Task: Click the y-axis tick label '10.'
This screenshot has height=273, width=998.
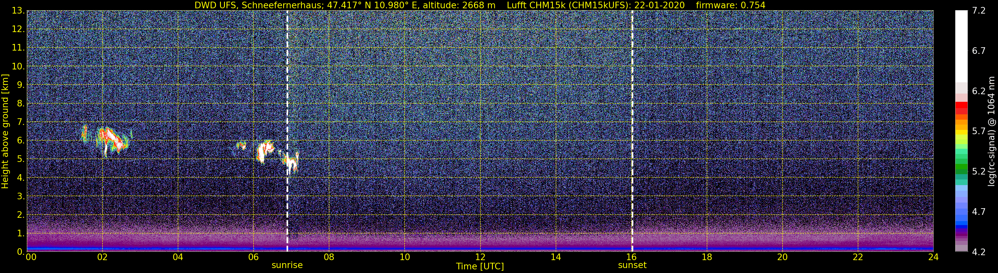Action: point(18,66)
